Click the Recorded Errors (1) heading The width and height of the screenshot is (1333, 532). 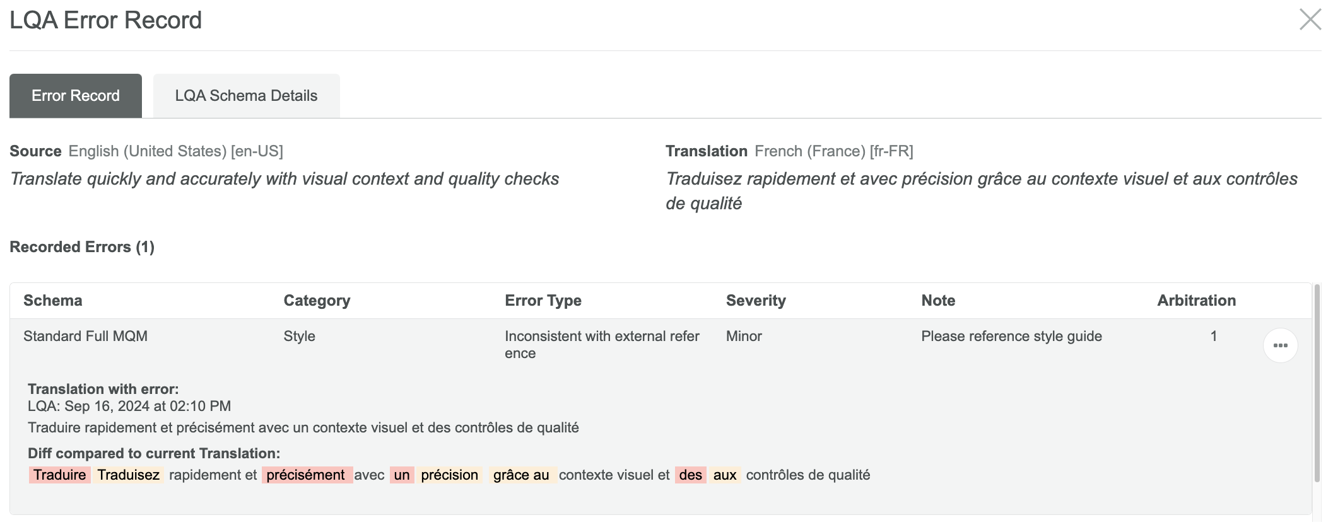click(82, 246)
